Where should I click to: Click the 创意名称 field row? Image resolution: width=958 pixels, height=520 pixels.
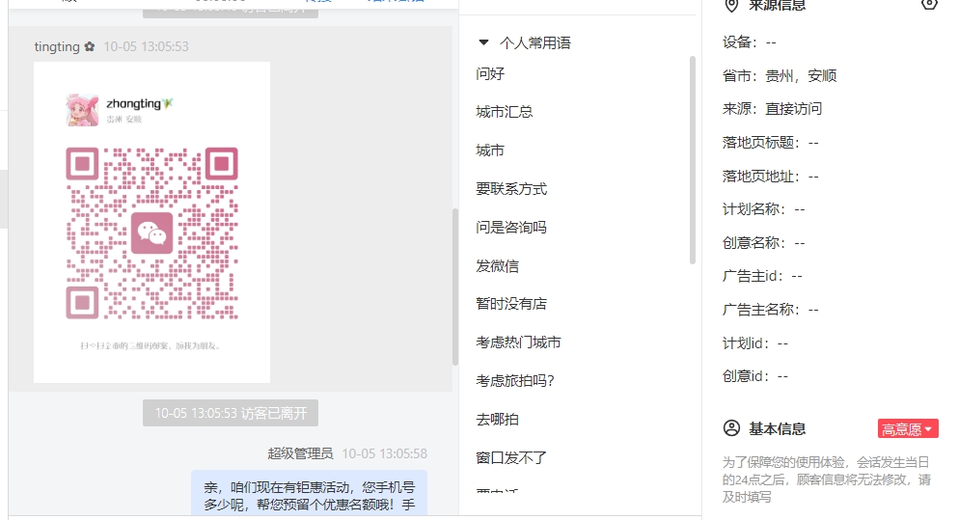pyautogui.click(x=764, y=242)
